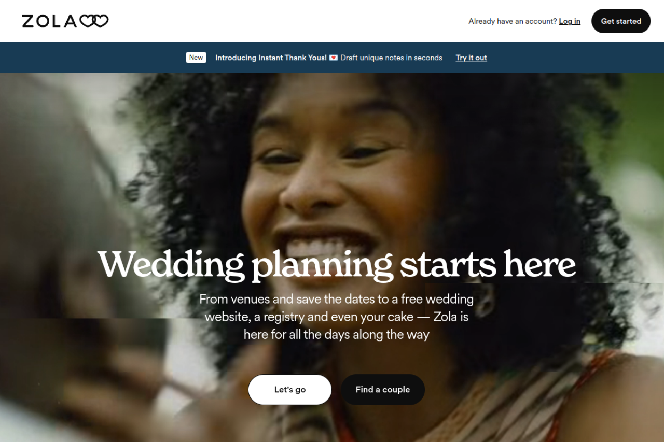Image resolution: width=664 pixels, height=442 pixels.
Task: Click the "Find a couple" button
Action: coord(383,390)
